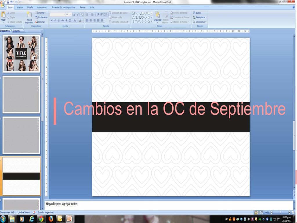This screenshot has width=297, height=223.
Task: Open Presentación con diapositivas tab
Action: point(64,7)
